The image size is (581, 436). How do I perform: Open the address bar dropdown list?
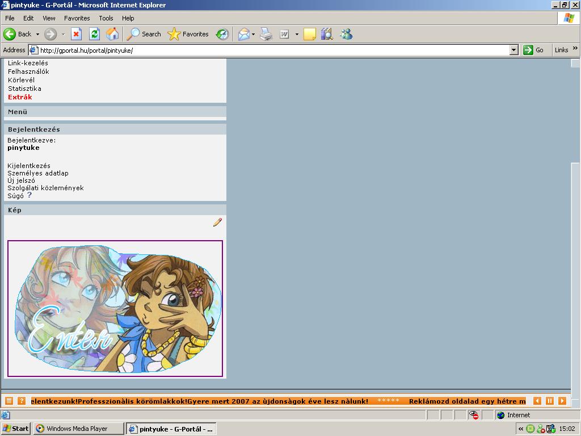click(x=513, y=50)
